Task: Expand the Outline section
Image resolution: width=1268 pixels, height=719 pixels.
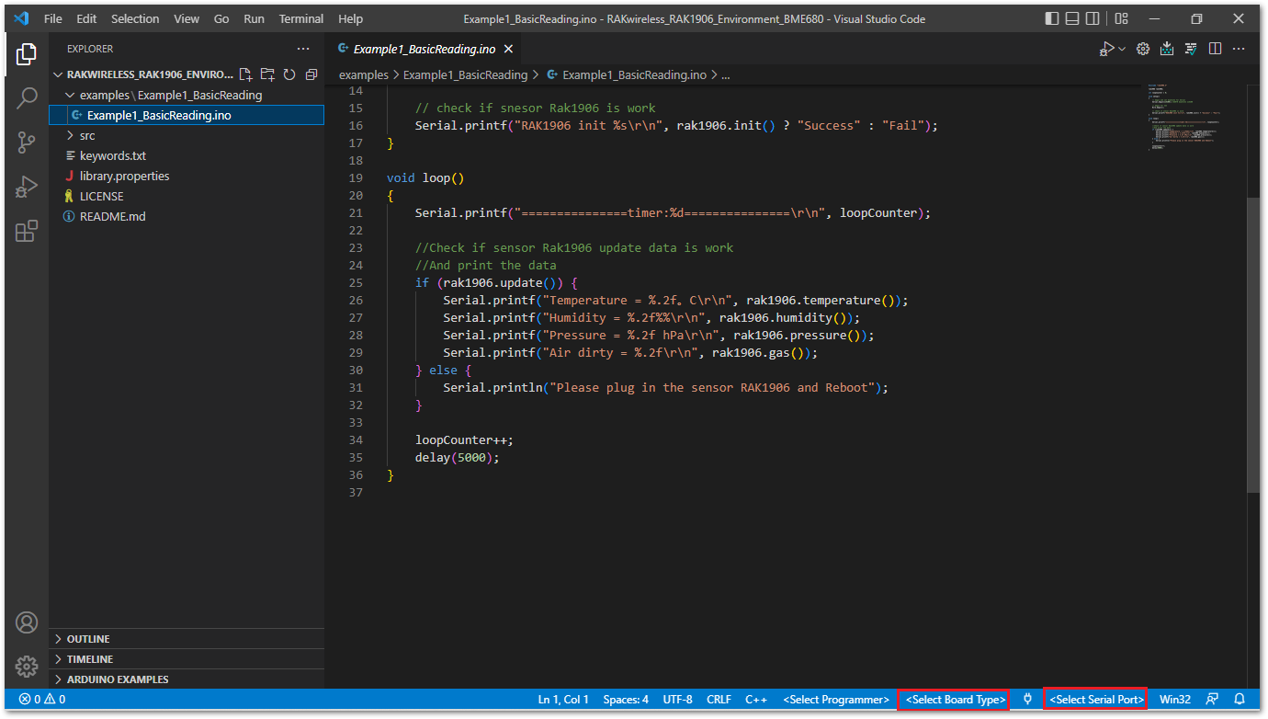Action: pyautogui.click(x=187, y=639)
